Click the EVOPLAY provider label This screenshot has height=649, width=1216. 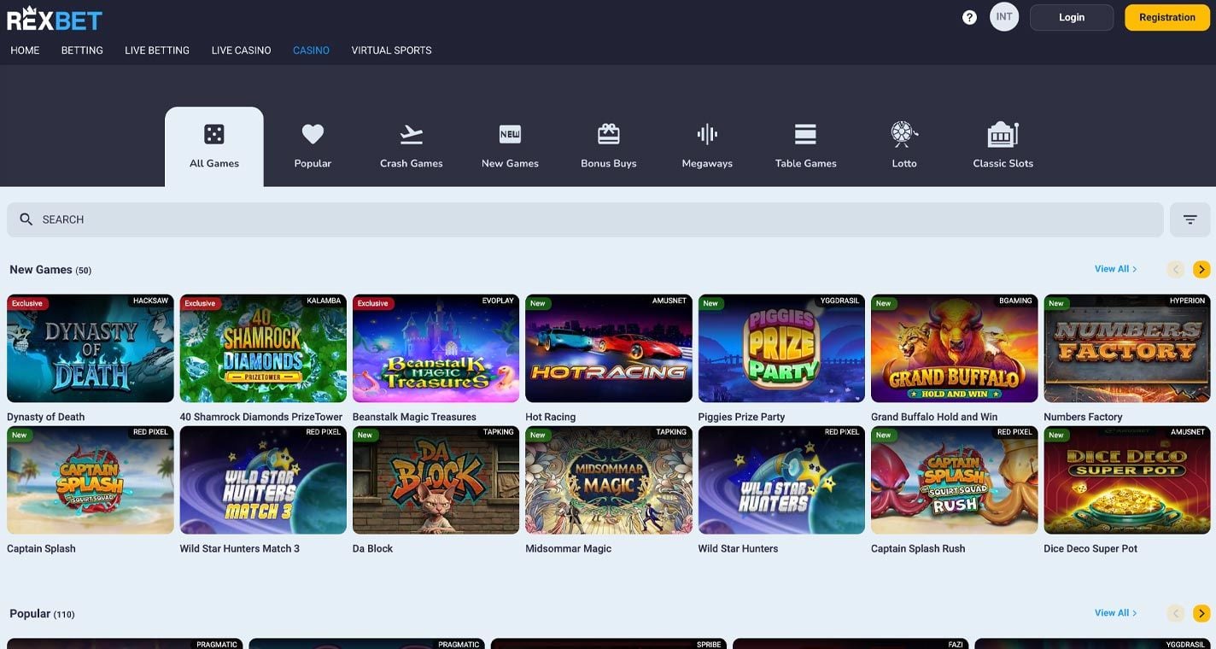(498, 301)
